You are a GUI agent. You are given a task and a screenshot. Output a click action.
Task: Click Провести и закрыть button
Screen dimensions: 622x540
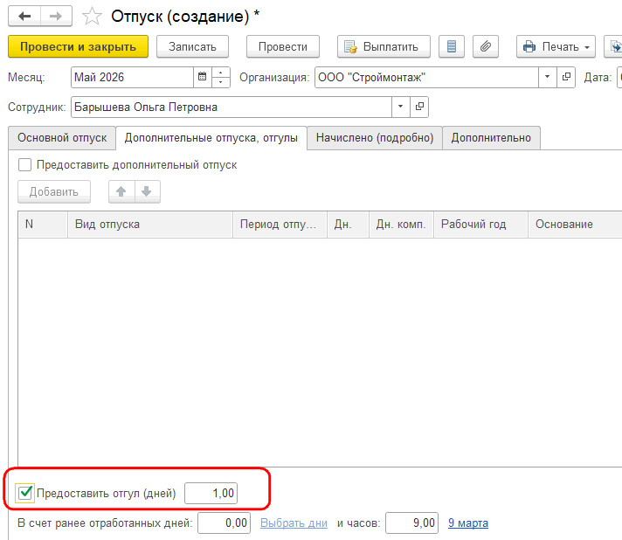click(78, 47)
